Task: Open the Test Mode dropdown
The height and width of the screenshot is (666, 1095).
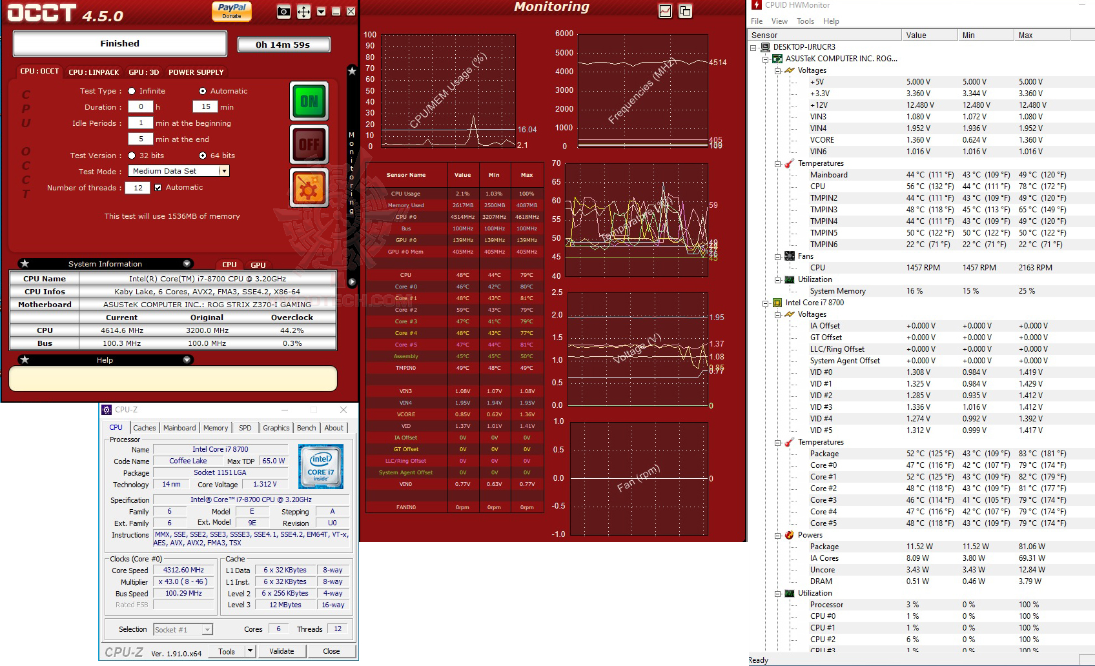Action: click(224, 171)
